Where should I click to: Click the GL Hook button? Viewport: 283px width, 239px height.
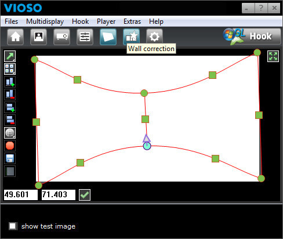point(252,37)
